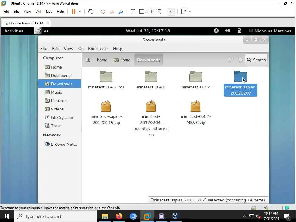Open the Go menu

tap(81, 49)
